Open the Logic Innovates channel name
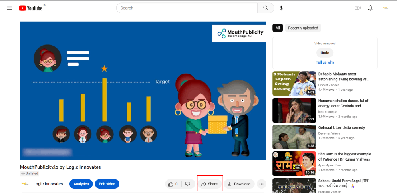The image size is (397, 193). [x=48, y=184]
